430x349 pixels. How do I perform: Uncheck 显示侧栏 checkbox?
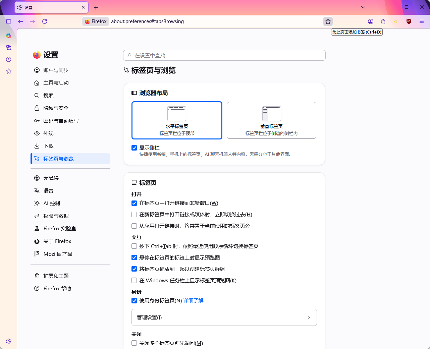point(134,148)
